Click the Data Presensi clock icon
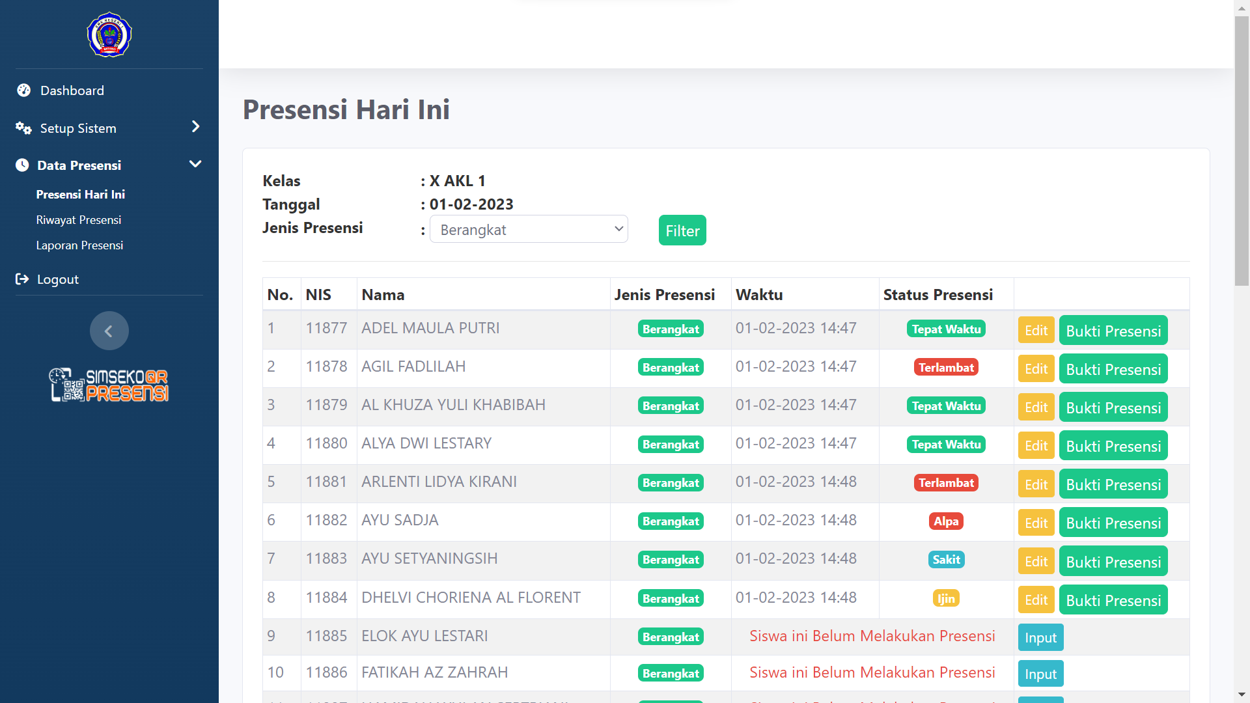1250x703 pixels. pyautogui.click(x=22, y=165)
